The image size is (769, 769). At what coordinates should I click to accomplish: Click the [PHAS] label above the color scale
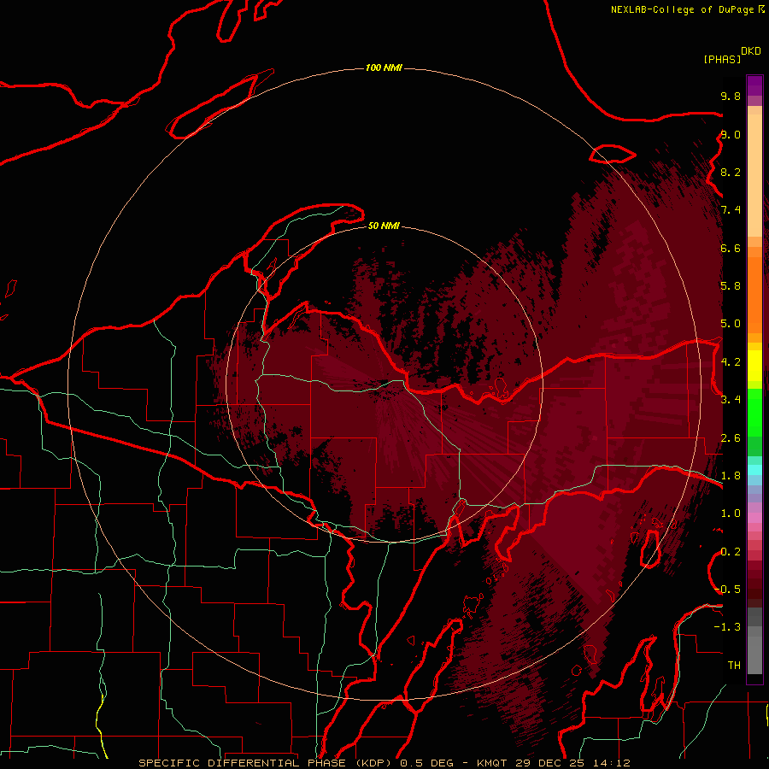[x=722, y=59]
